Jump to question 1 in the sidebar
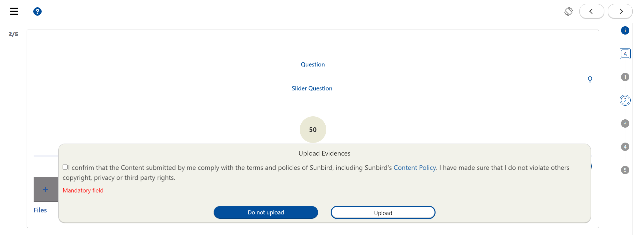Viewport: 633px width, 235px height. pos(625,77)
